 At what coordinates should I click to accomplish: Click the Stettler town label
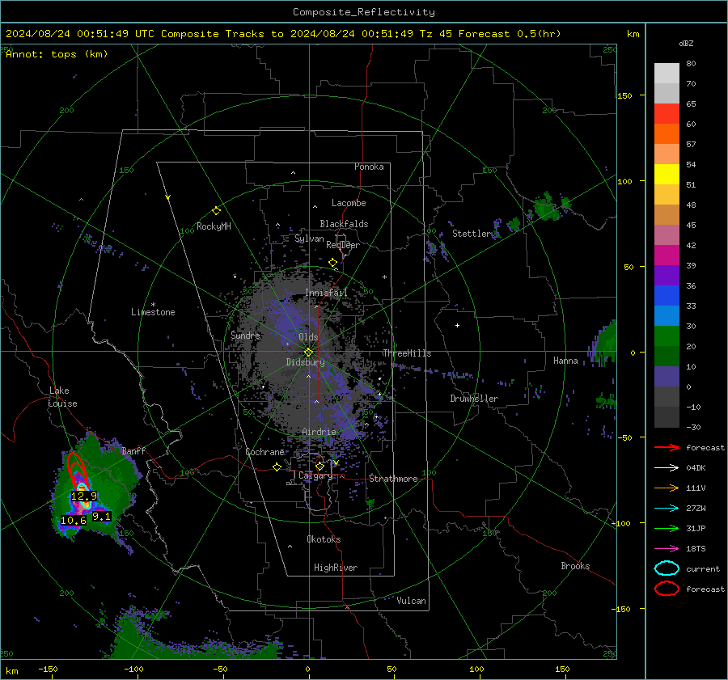point(472,234)
